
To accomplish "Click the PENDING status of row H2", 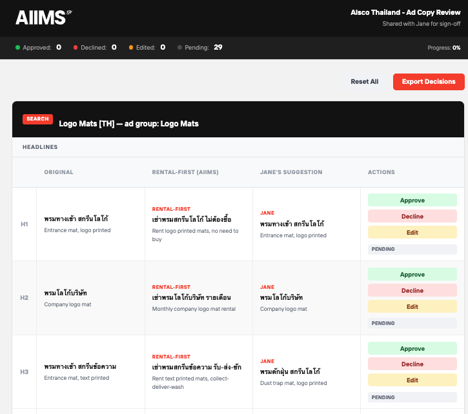I will coord(412,323).
